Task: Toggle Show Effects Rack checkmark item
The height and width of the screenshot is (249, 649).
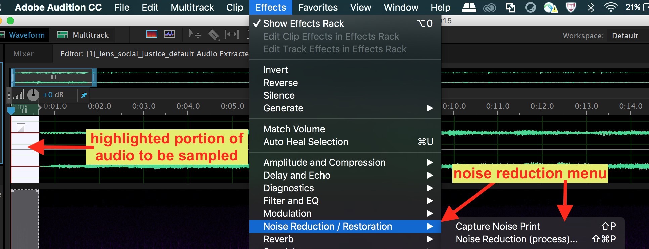Action: pyautogui.click(x=303, y=23)
